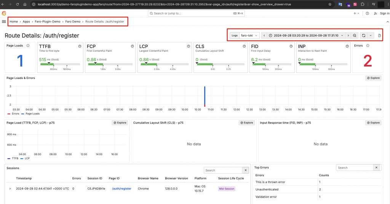Image resolution: width=390 pixels, height=204 pixels.
Task: Open the plus New dropdown
Action: pyautogui.click(x=356, y=13)
